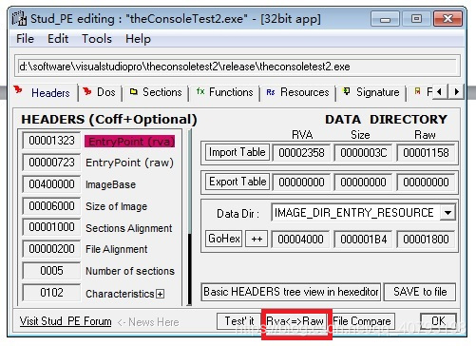
Task: Click SAVE to file button
Action: [420, 292]
